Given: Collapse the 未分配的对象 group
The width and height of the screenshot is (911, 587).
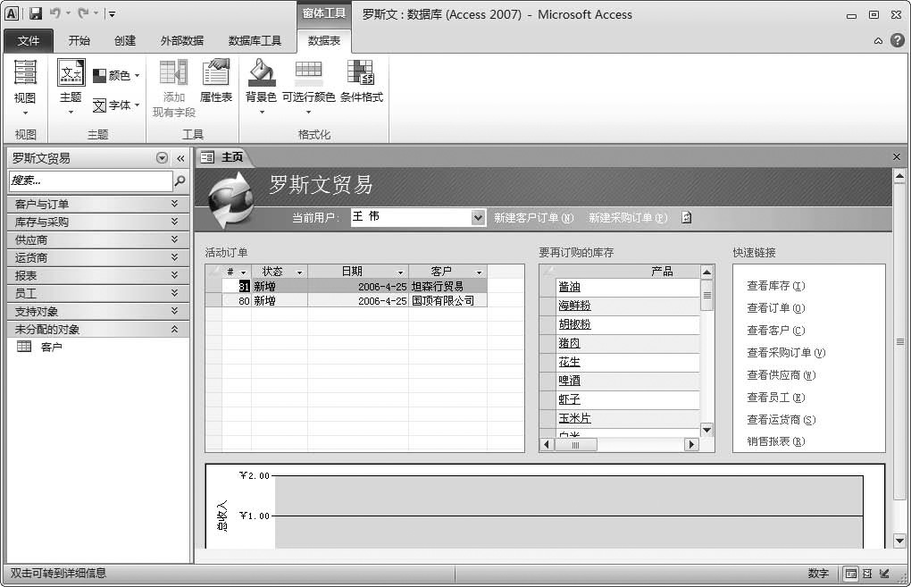Looking at the screenshot, I should pos(98,330).
